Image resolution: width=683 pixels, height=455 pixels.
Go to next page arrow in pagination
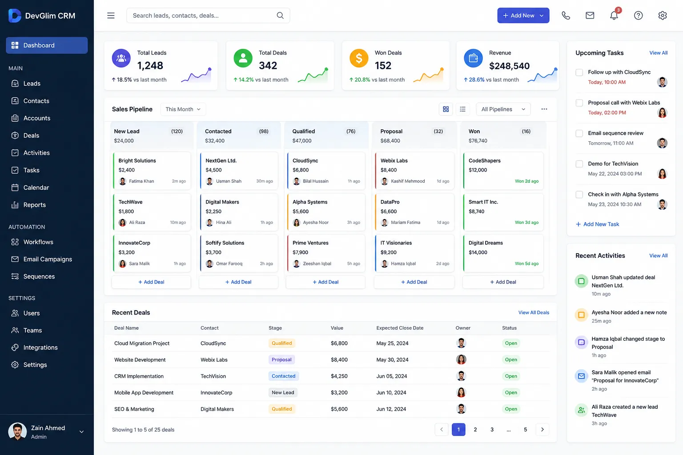(542, 430)
